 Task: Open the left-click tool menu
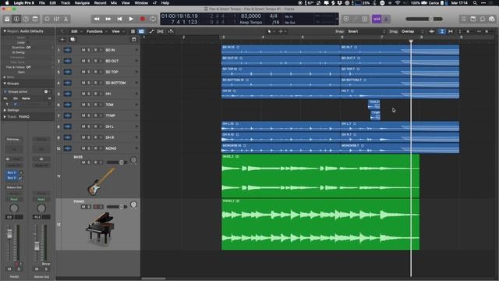271,31
